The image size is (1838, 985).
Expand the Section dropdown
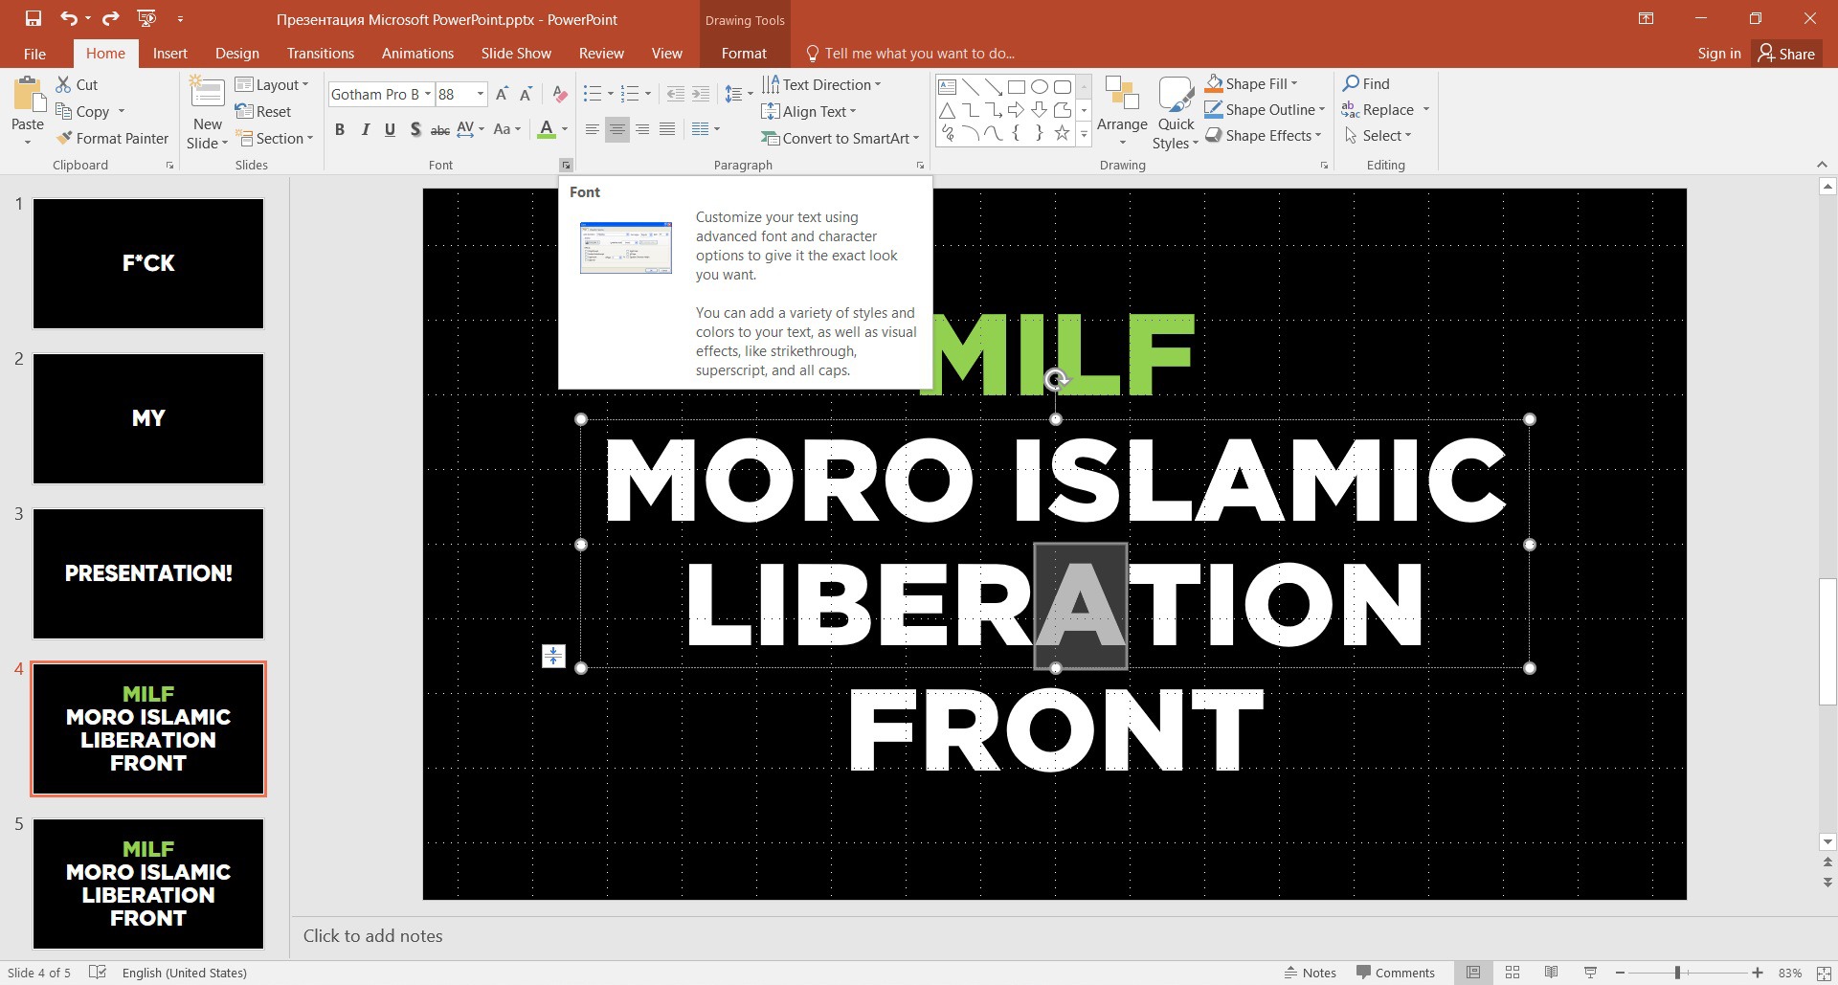tap(275, 138)
